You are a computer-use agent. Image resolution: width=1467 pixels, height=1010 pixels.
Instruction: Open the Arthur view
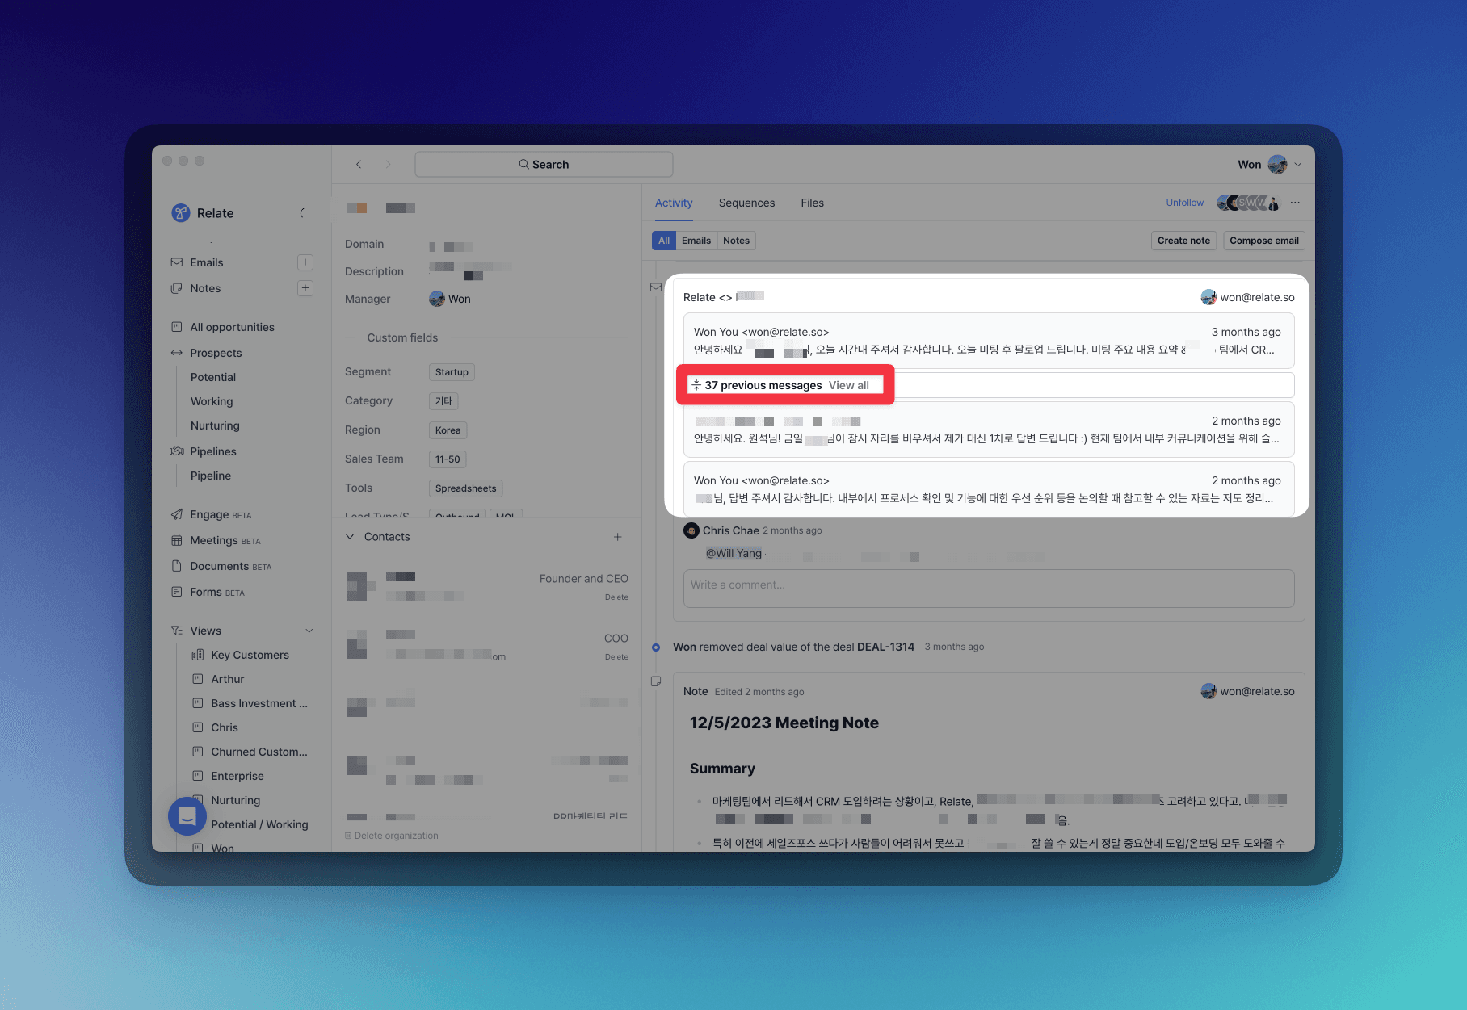tap(228, 679)
